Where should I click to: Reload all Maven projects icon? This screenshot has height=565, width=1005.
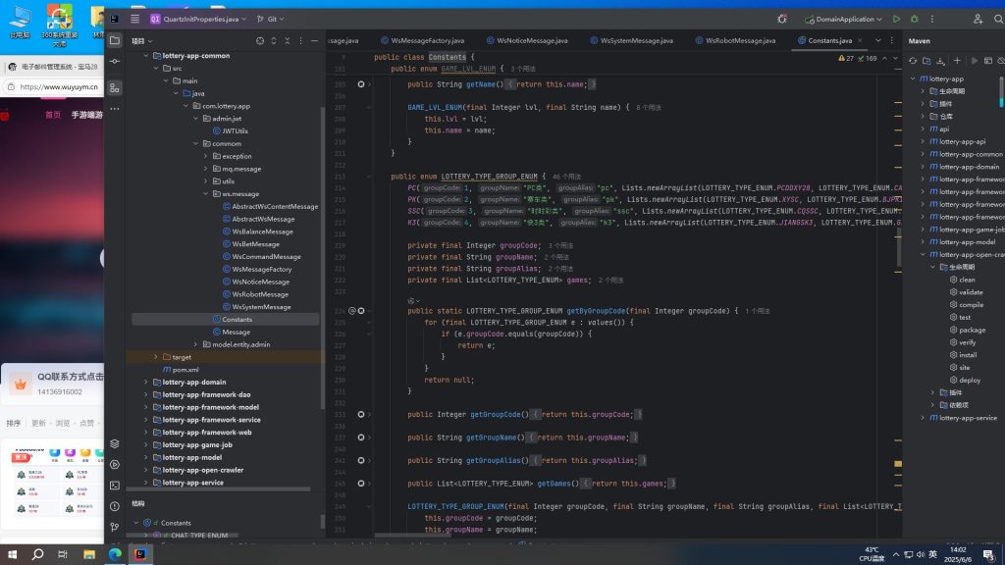coord(913,61)
